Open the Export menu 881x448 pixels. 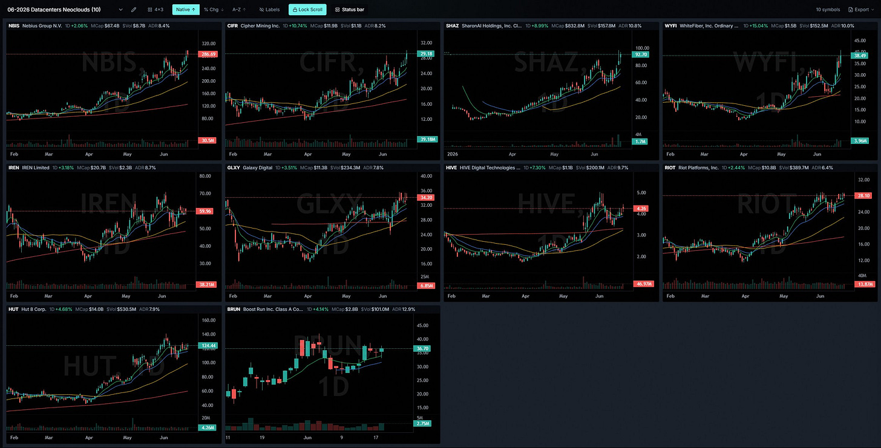[862, 10]
